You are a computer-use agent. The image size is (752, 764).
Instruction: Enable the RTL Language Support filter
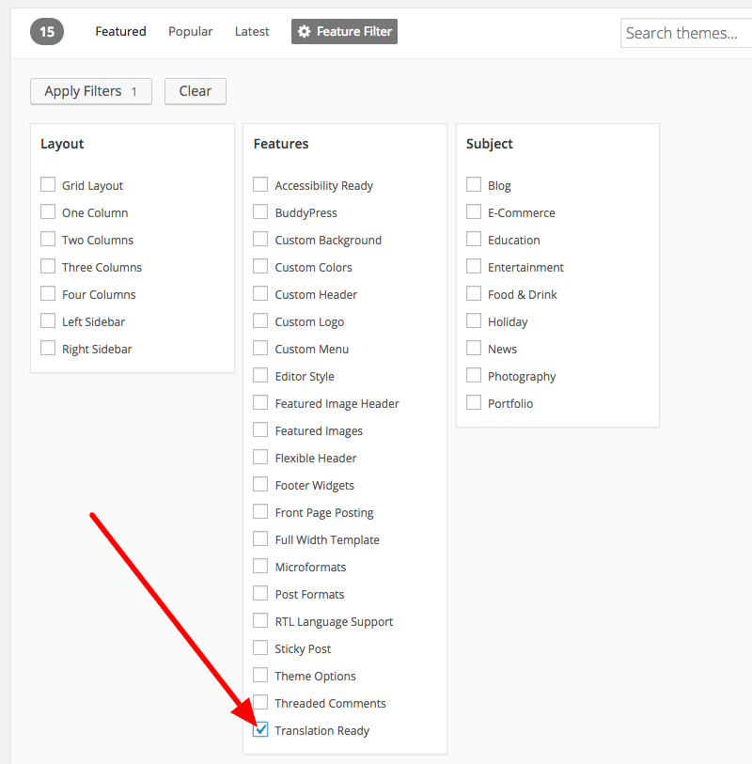(259, 621)
